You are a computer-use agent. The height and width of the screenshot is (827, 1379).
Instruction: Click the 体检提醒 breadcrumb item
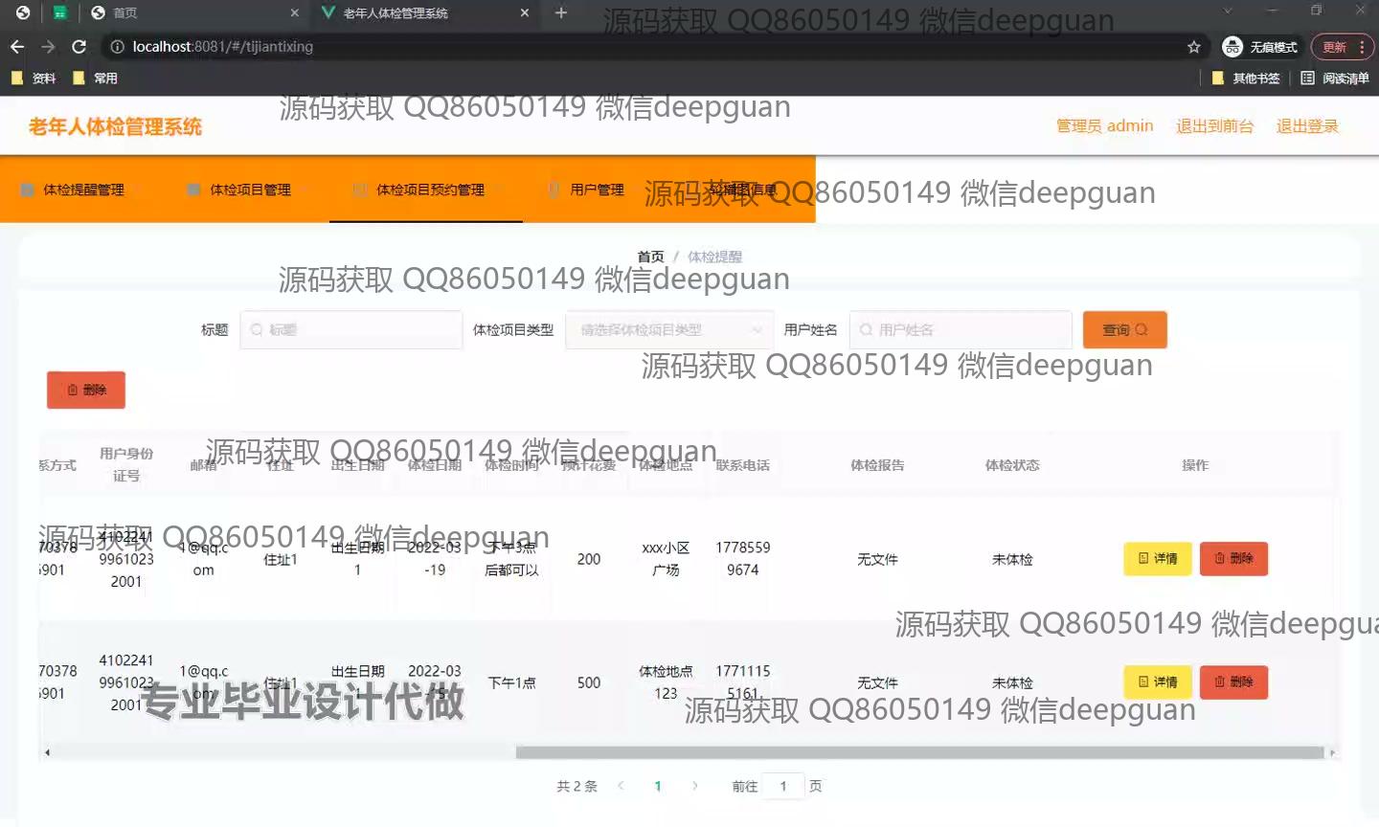(714, 257)
